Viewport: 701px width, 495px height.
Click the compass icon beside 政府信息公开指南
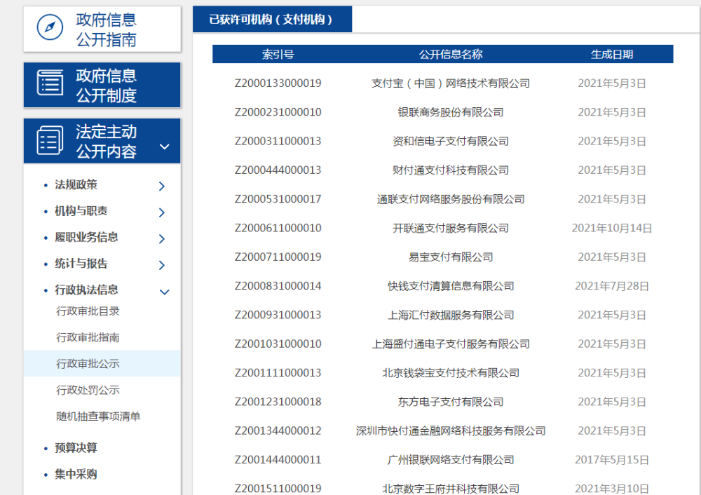(x=50, y=27)
